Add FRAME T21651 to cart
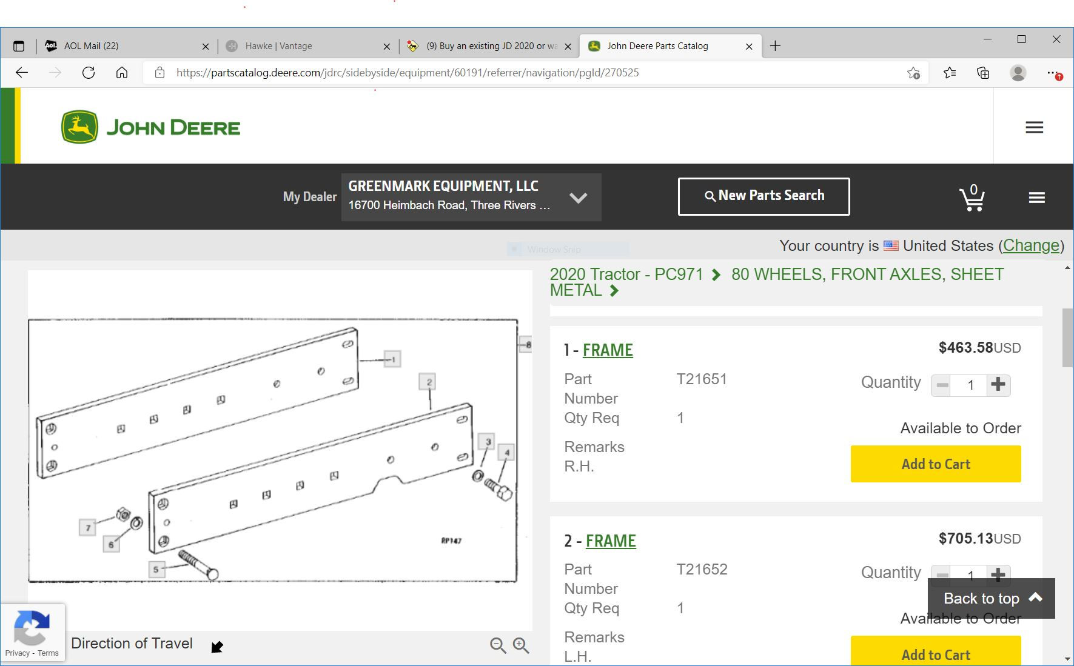 pos(936,464)
